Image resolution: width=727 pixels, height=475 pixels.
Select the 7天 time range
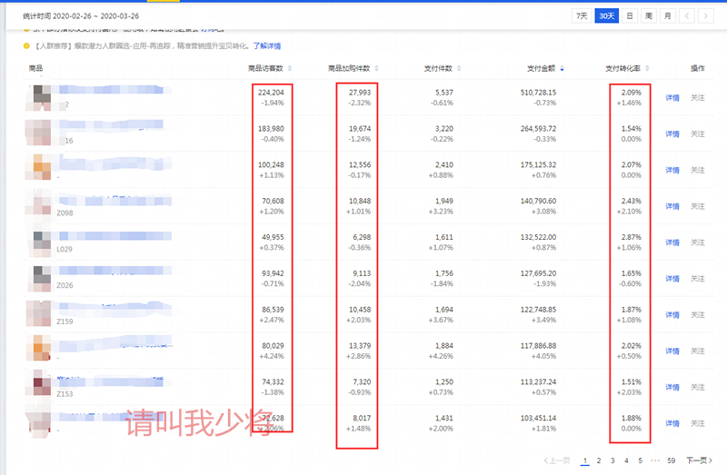[x=581, y=16]
